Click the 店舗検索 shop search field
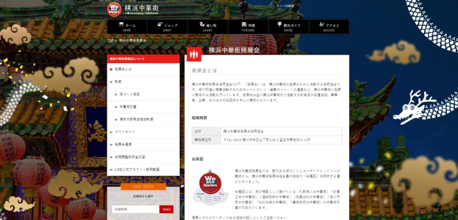458x220 pixels. 136,209
